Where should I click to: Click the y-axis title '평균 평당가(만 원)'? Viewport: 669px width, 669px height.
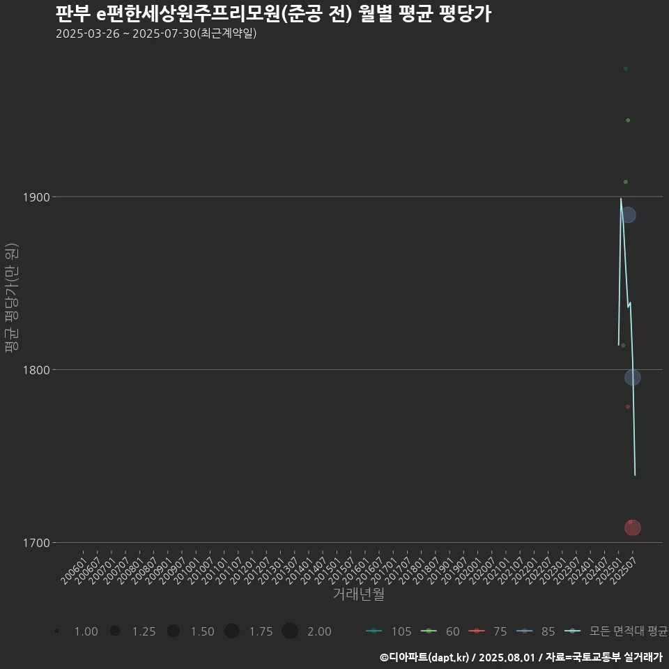(12, 298)
